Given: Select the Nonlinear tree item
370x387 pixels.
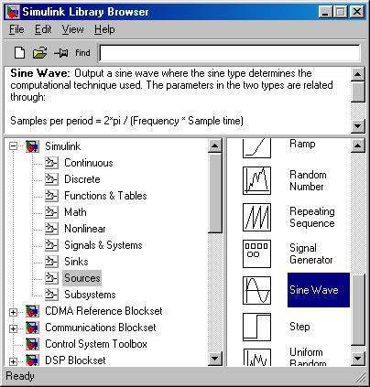Looking at the screenshot, I should [x=85, y=229].
